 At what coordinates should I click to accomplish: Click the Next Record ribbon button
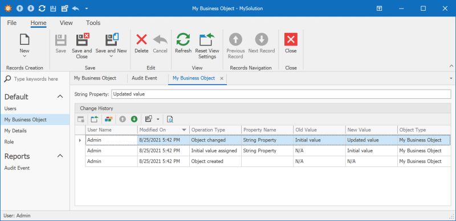pyautogui.click(x=262, y=44)
